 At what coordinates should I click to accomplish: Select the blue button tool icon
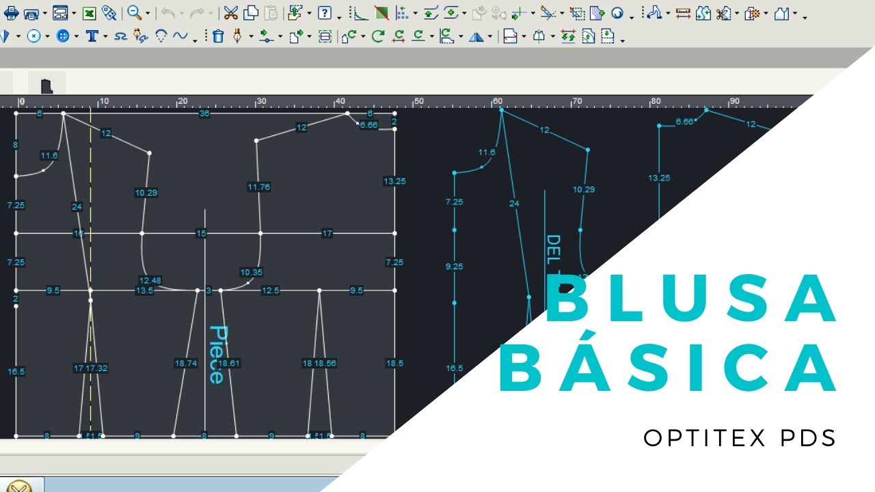point(63,36)
